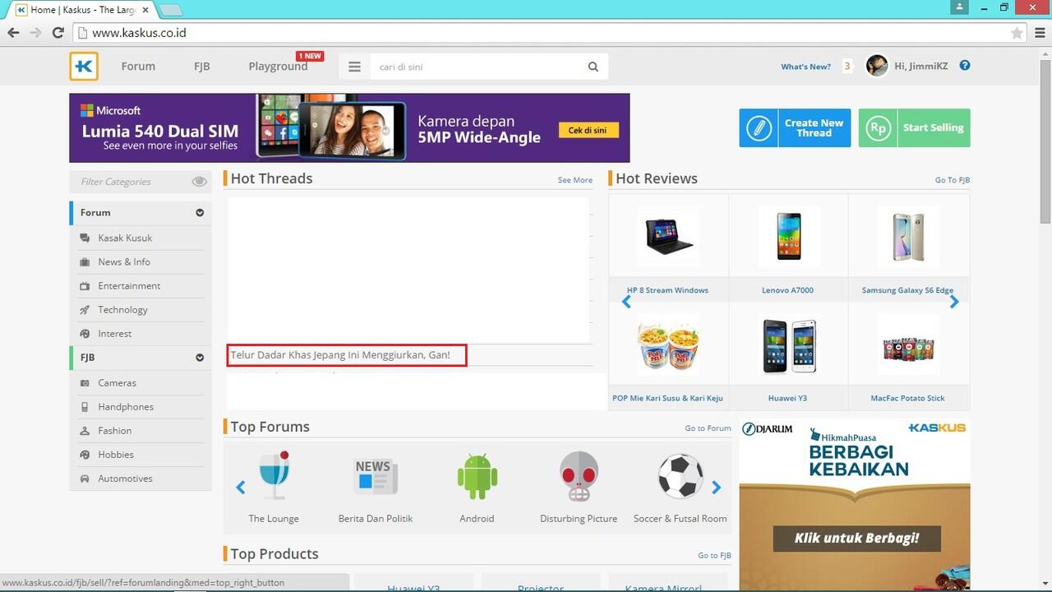The height and width of the screenshot is (592, 1052).
Task: Collapse the FJB category section
Action: pos(200,358)
